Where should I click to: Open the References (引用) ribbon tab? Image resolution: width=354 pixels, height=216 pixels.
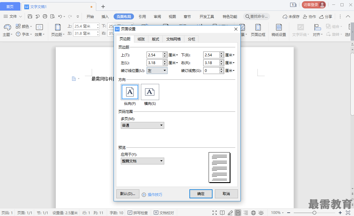pos(142,16)
